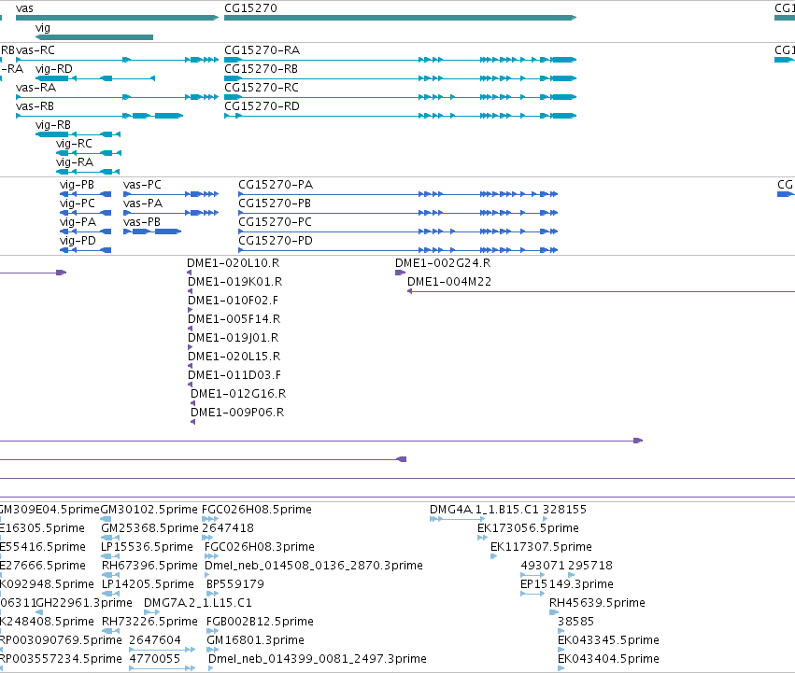This screenshot has height=673, width=795.
Task: Click the 2647604 feature label
Action: click(x=155, y=640)
